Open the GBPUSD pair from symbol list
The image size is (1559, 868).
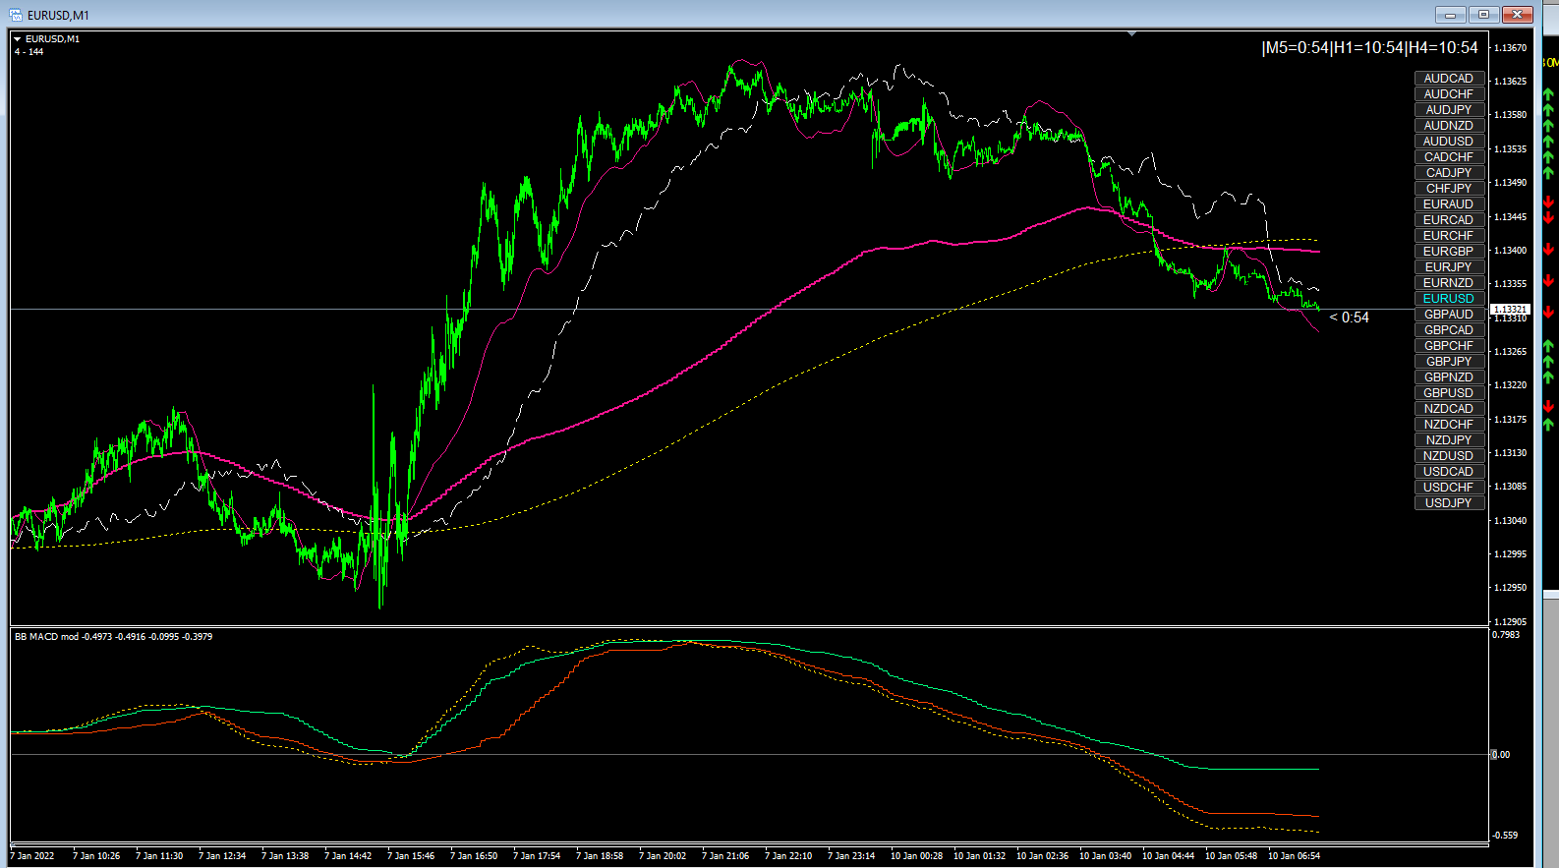[1449, 393]
